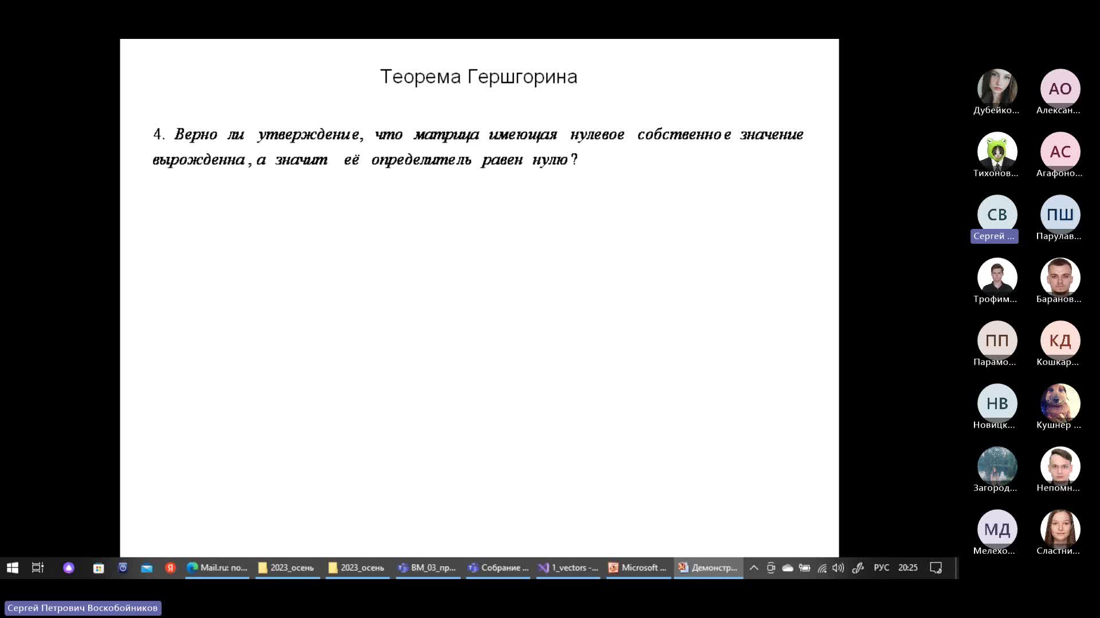Select participant Мелехо МД avatar

click(x=997, y=529)
